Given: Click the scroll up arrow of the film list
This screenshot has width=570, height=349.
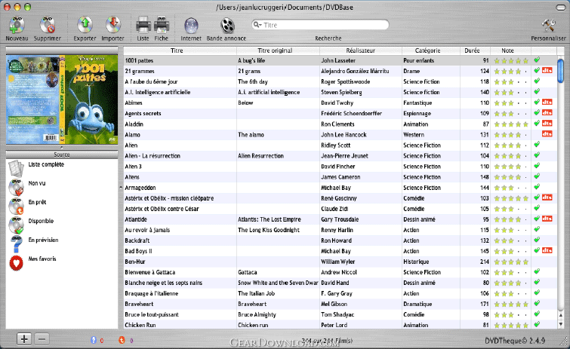Looking at the screenshot, I should coord(560,317).
